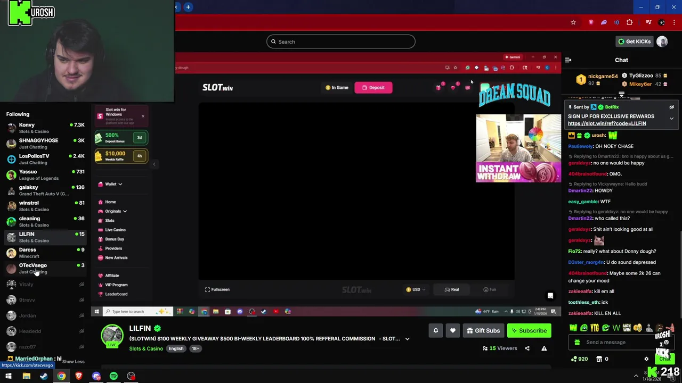Viewport: 682px width, 383px height.
Task: Open the Windows Start menu
Action: tap(8, 376)
